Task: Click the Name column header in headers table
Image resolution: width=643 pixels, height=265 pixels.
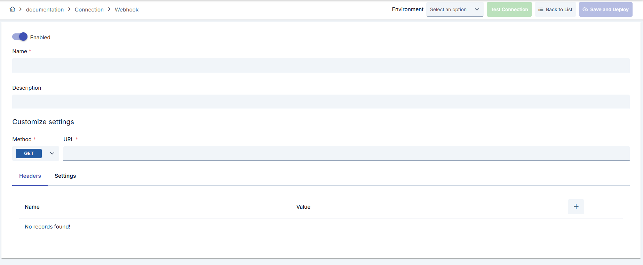Action: coord(32,207)
